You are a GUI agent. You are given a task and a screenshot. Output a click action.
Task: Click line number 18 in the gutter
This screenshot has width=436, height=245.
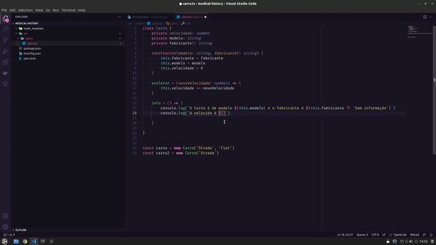(135, 113)
